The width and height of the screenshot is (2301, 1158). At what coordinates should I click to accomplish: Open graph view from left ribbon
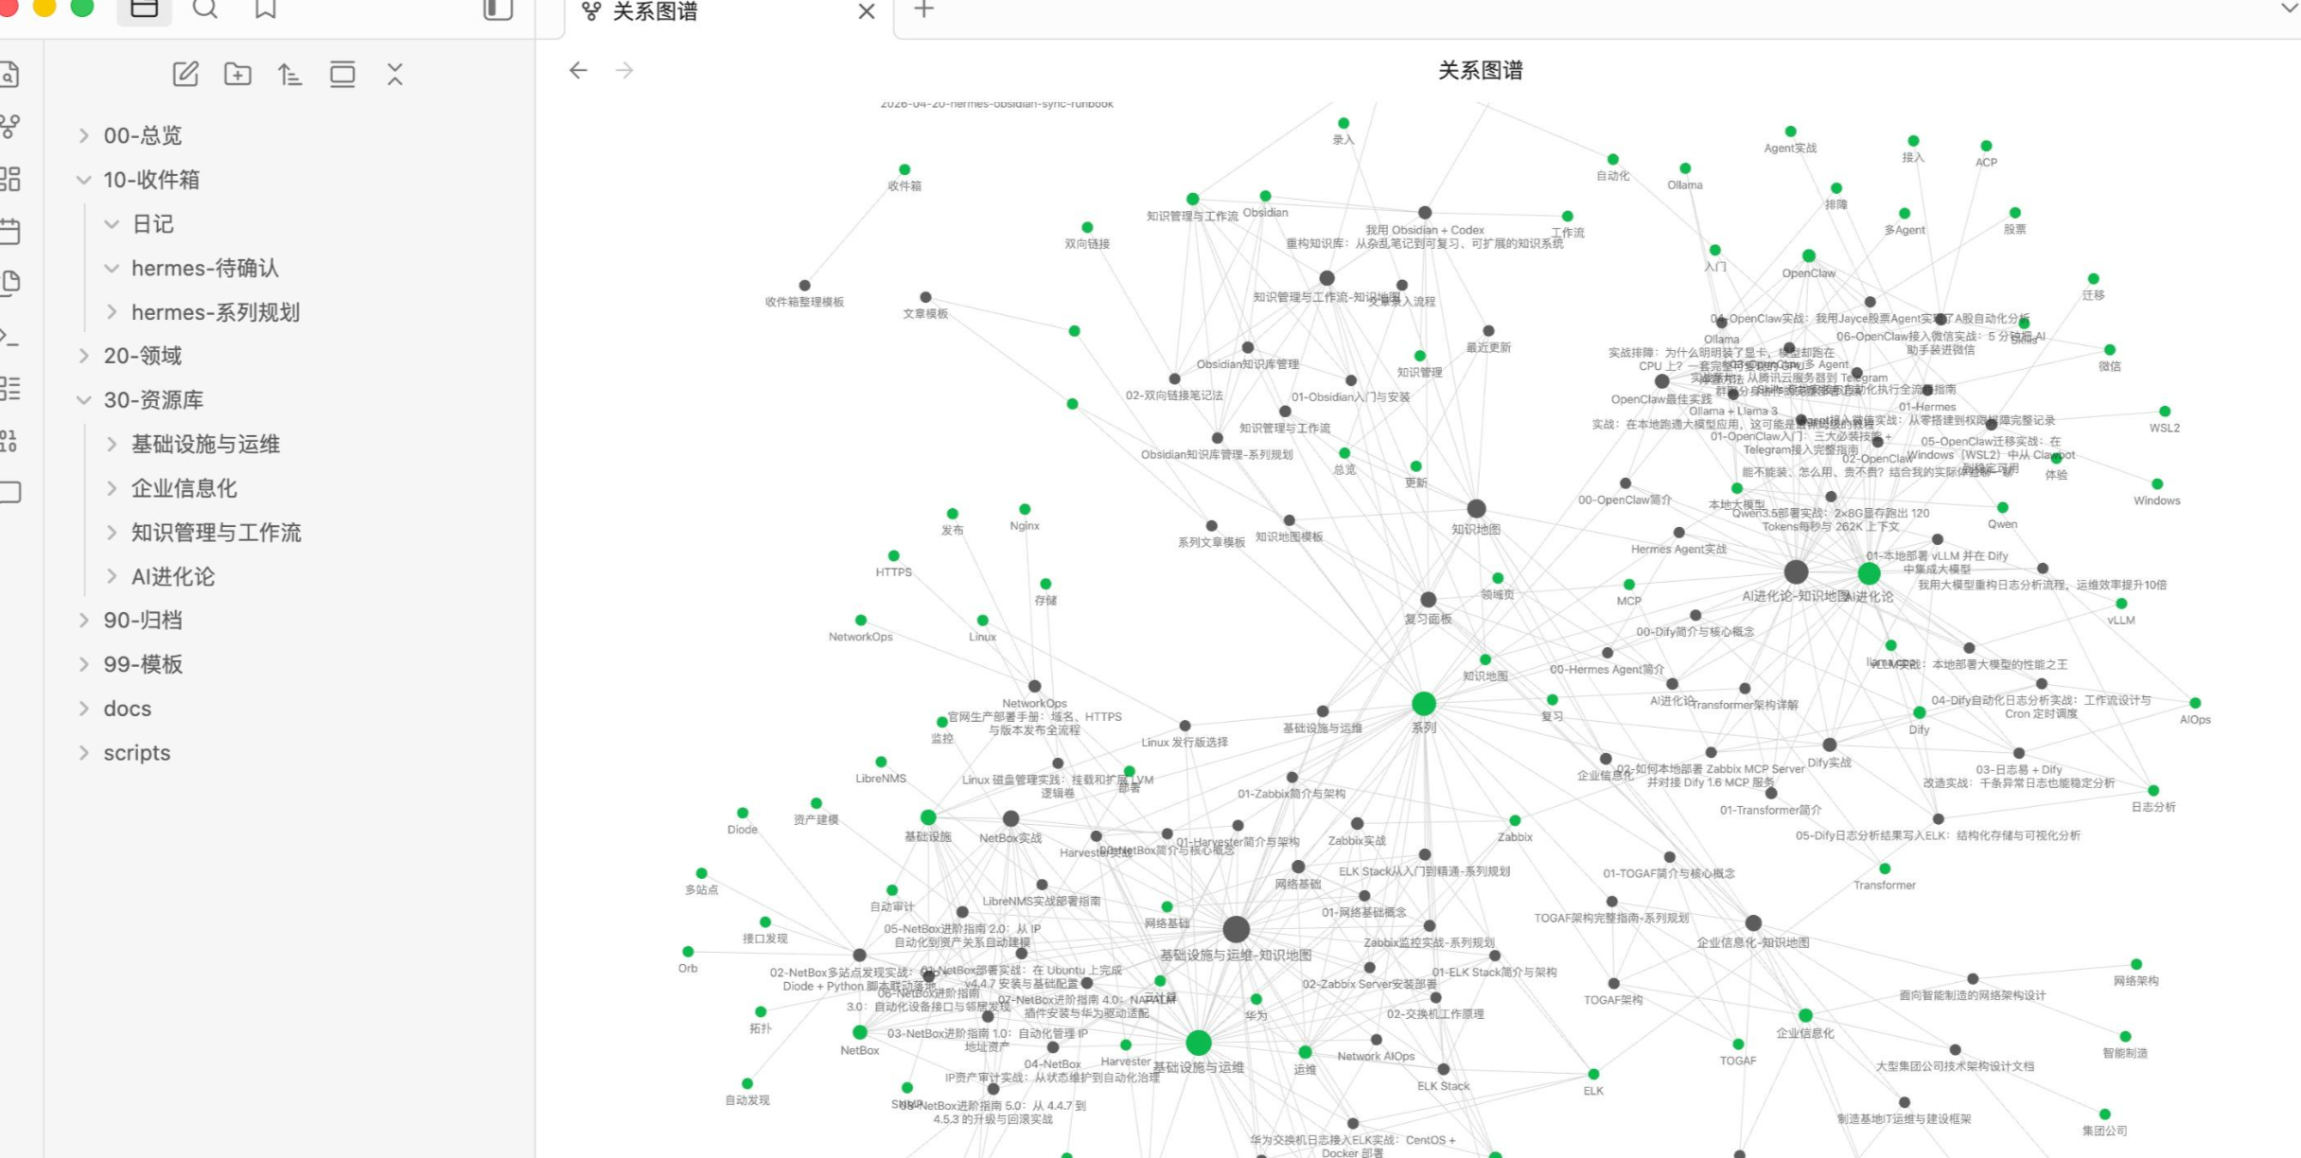click(10, 126)
